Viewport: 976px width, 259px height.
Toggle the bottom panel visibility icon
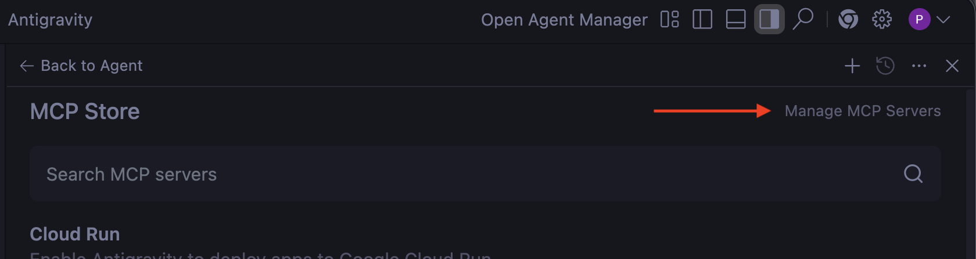(735, 19)
